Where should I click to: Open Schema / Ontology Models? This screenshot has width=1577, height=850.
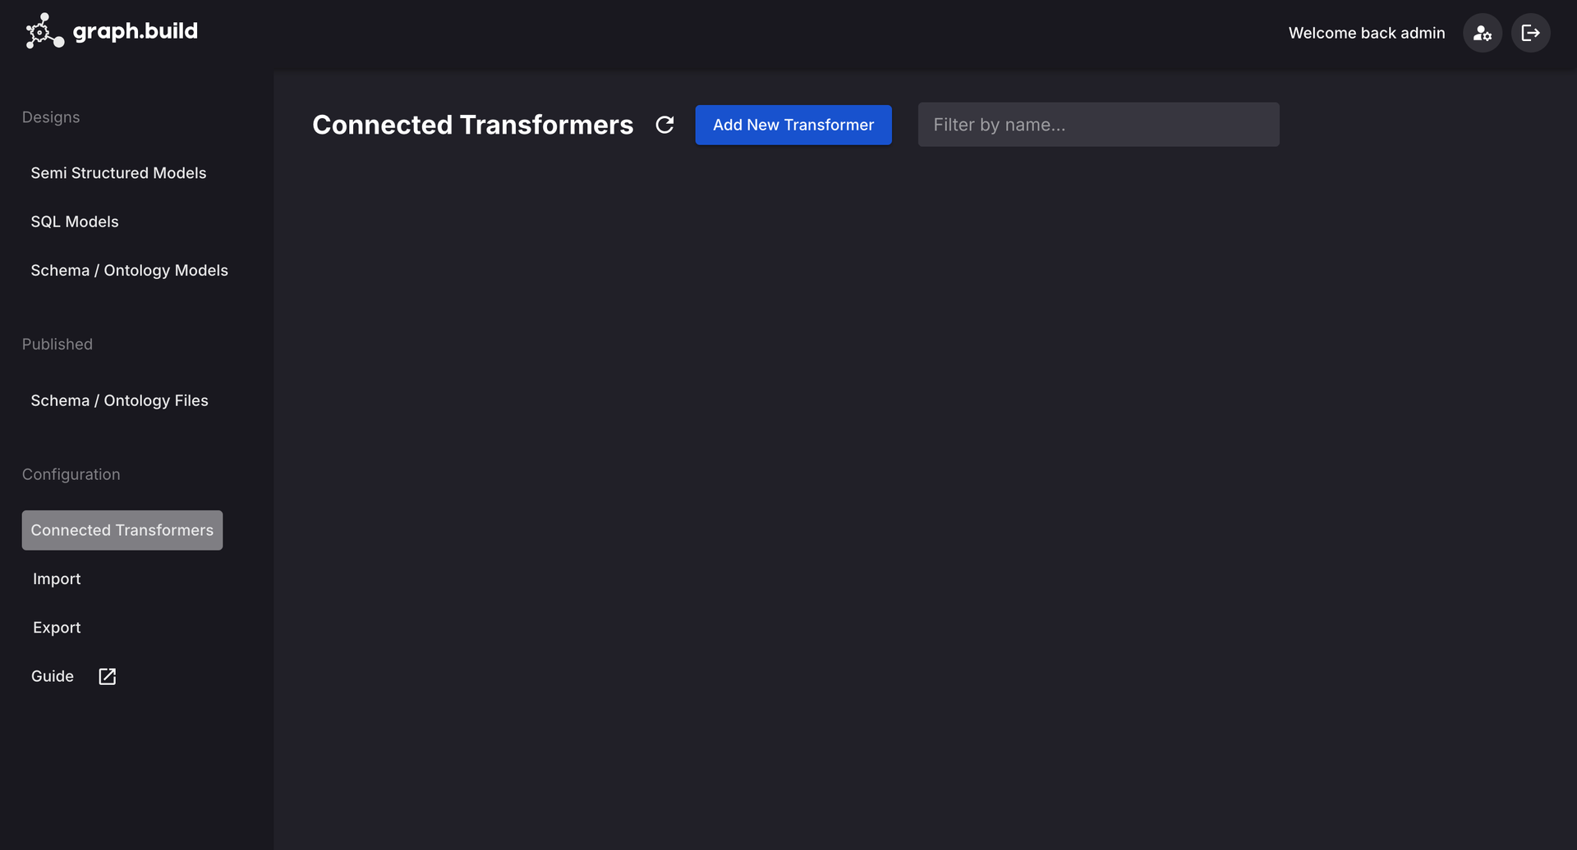(129, 270)
